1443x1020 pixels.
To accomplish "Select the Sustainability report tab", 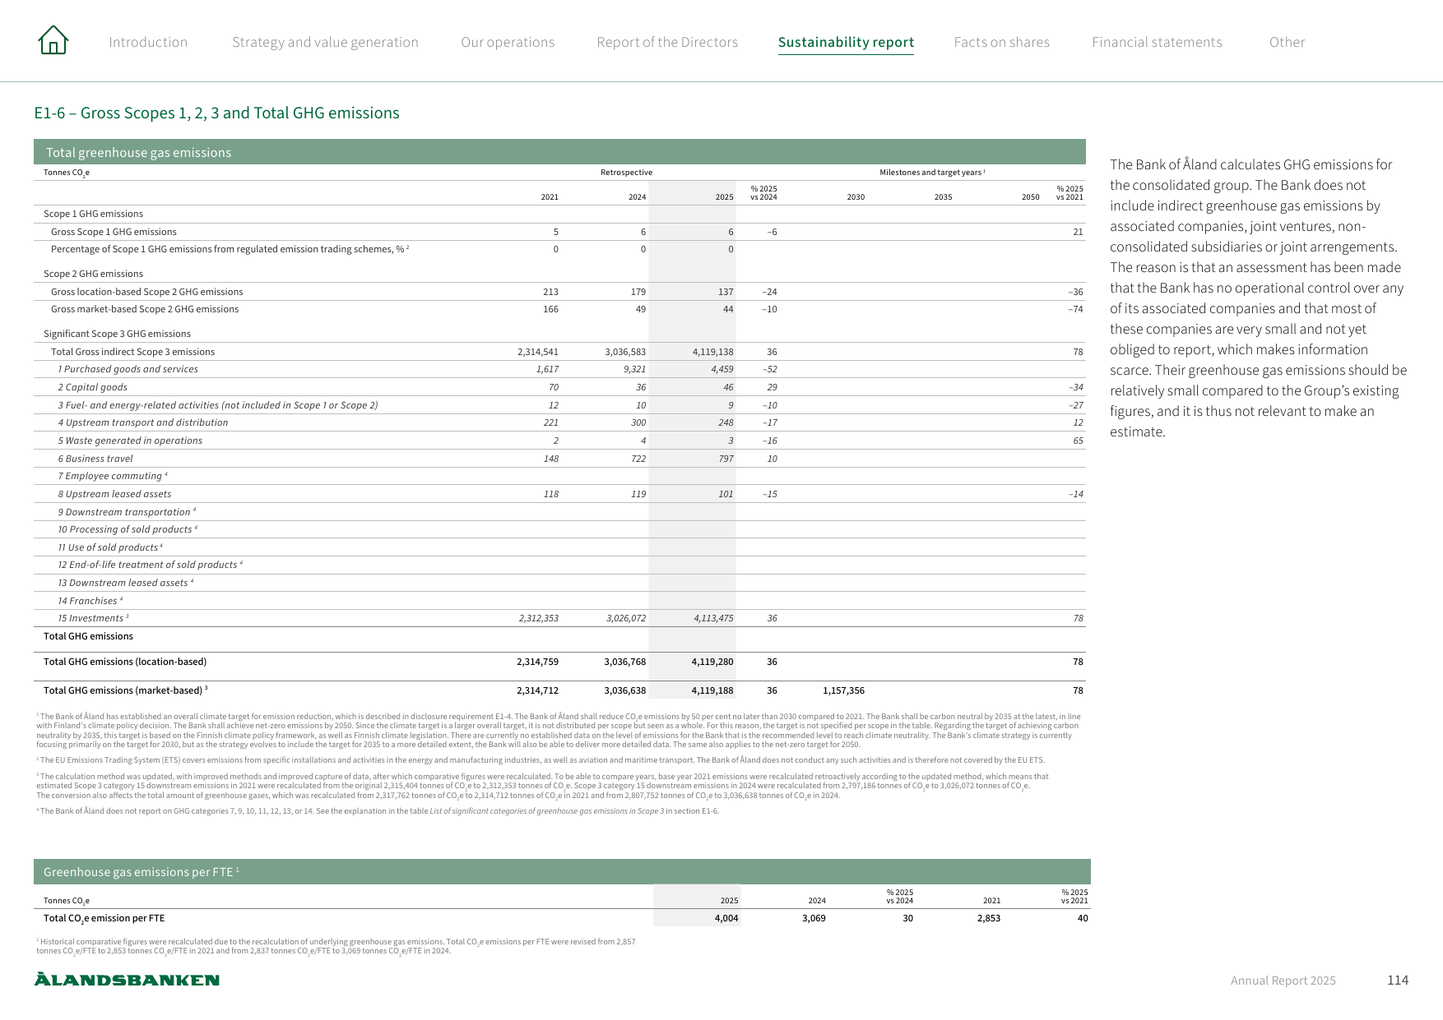I will (x=846, y=42).
